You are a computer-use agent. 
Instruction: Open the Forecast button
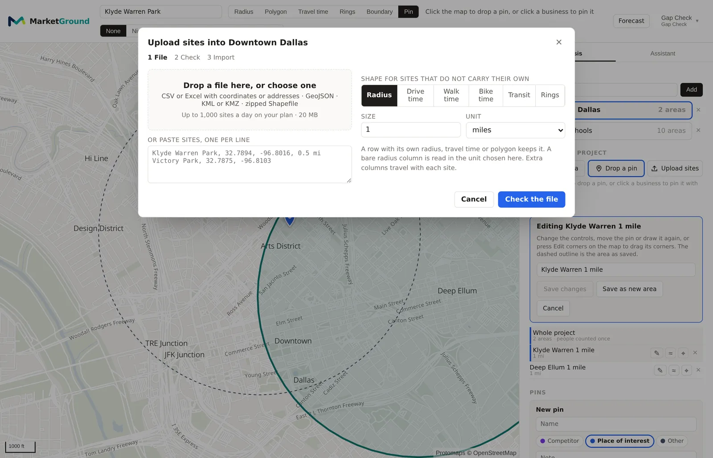click(631, 21)
